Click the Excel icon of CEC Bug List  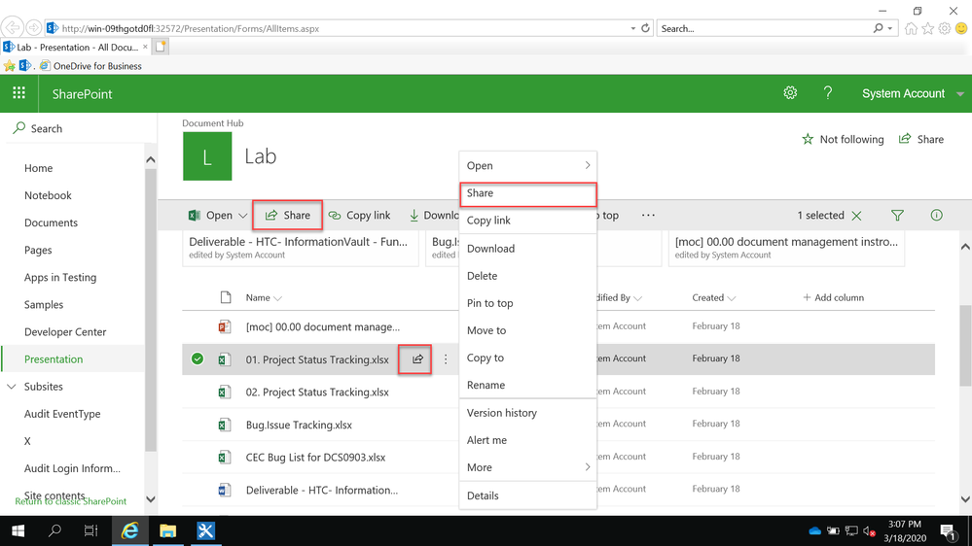coord(225,457)
